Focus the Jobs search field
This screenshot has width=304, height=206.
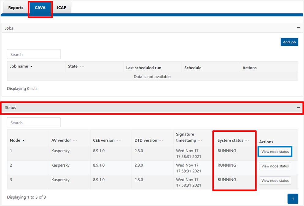[34, 54]
